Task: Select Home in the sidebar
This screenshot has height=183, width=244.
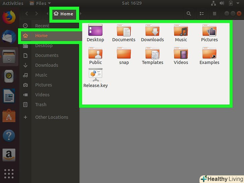Action: [x=51, y=36]
